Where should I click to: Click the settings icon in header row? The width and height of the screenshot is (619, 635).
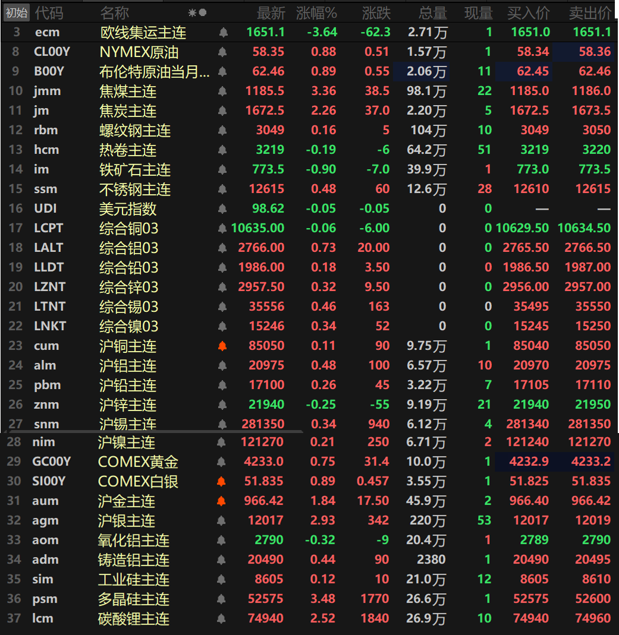pos(197,12)
